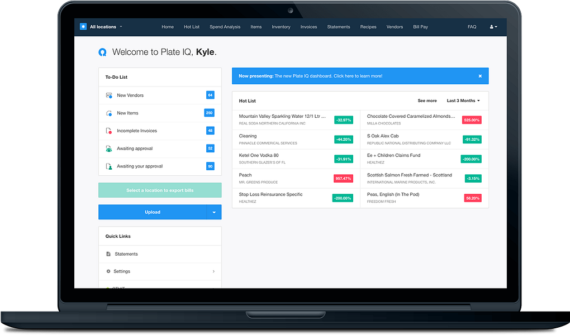This screenshot has width=570, height=335.
Task: Click the New Vendors row icon
Action: click(x=109, y=95)
